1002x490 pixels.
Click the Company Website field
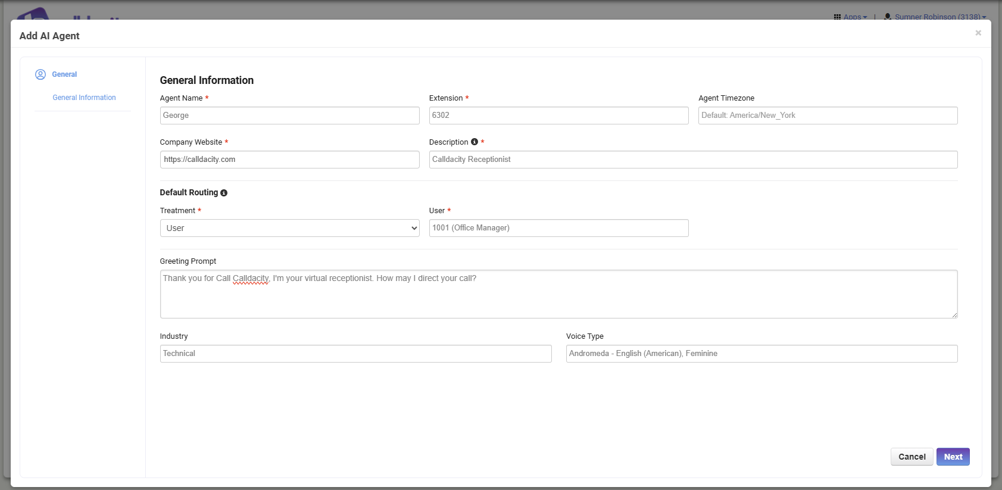coord(289,160)
